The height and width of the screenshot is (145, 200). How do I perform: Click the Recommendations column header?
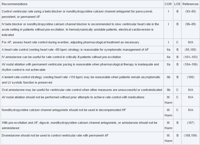tap(14, 4)
